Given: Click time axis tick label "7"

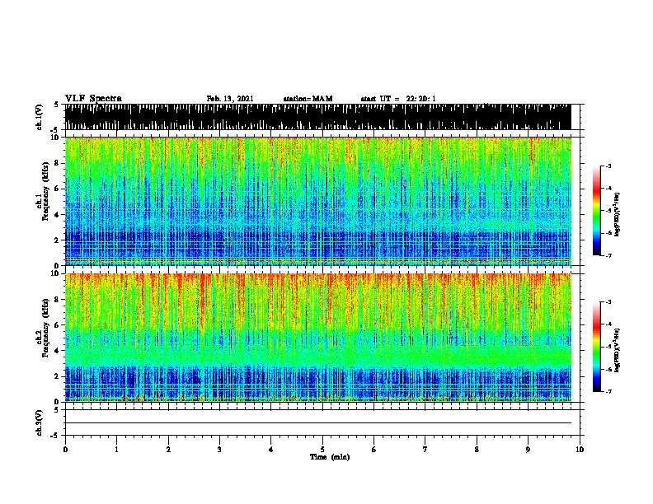Looking at the screenshot, I should 425,450.
